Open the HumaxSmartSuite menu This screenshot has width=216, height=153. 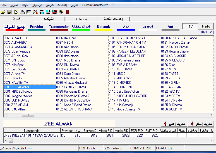click(x=95, y=5)
